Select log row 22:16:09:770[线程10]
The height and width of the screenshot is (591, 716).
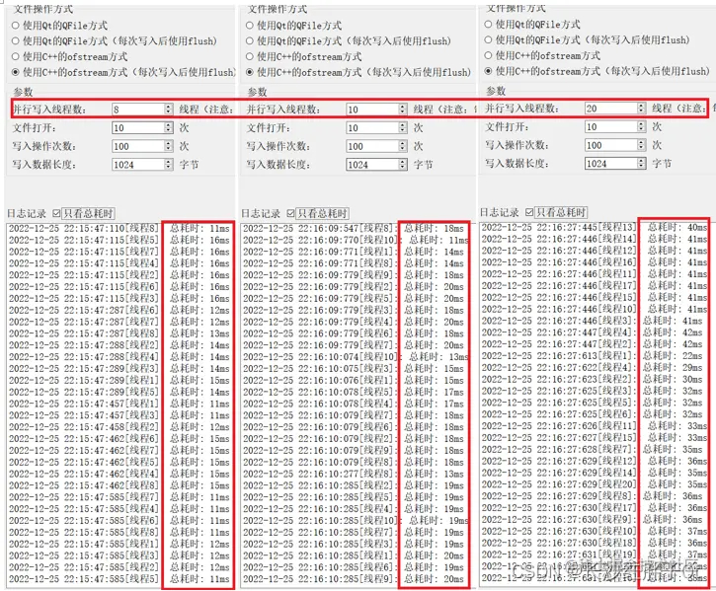[x=356, y=240]
